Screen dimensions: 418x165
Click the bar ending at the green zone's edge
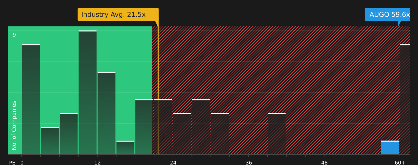click(144, 127)
